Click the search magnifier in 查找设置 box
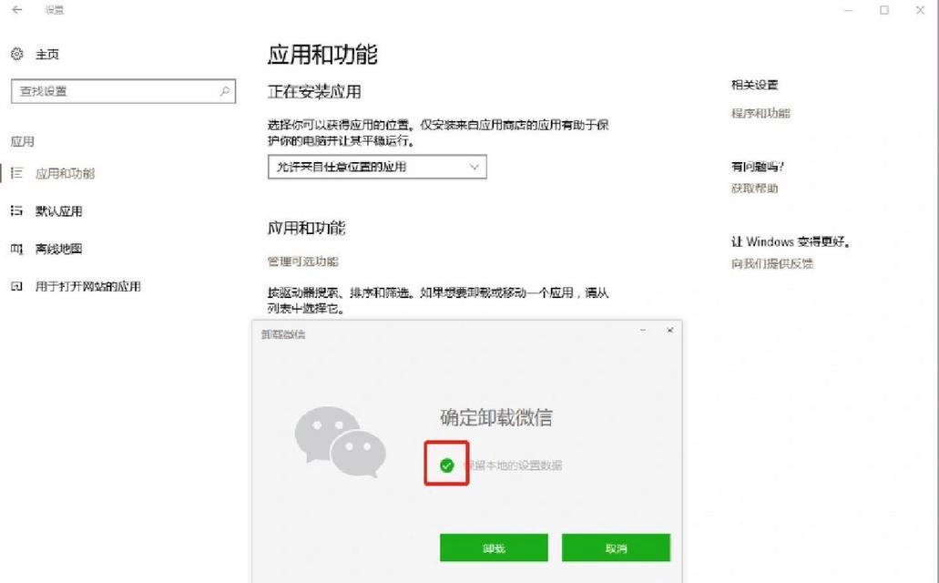The image size is (939, 583). (225, 91)
